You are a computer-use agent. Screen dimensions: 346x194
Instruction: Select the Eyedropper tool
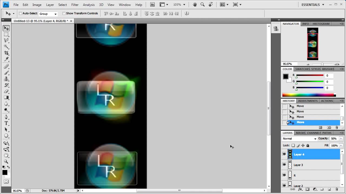6,59
